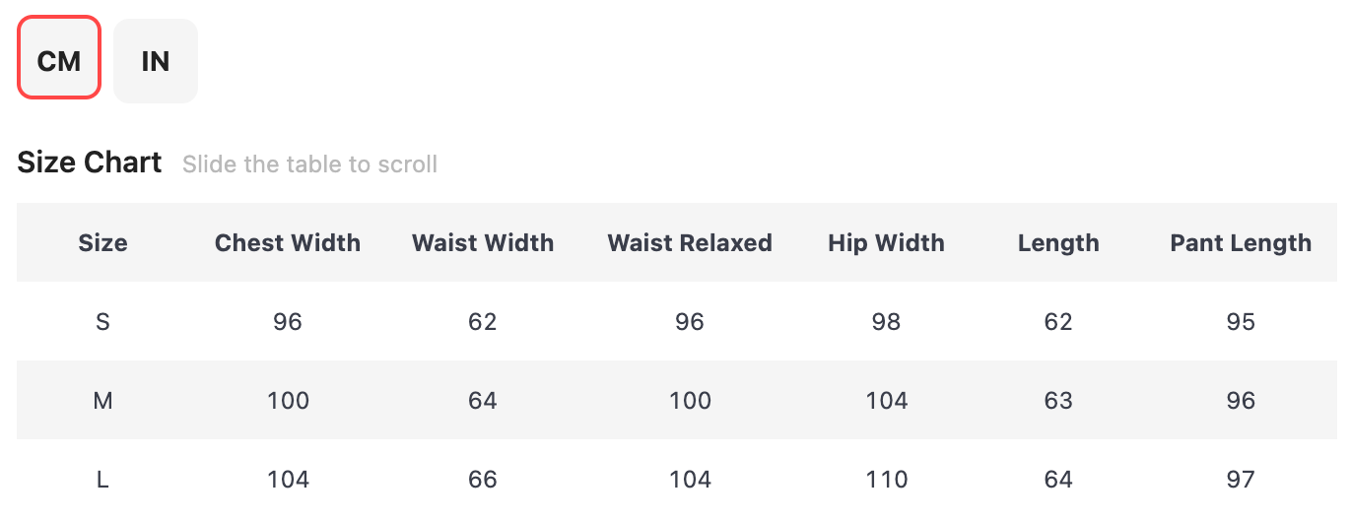Click the L pant length value 97
Screen dimensions: 1350x522
(1241, 480)
